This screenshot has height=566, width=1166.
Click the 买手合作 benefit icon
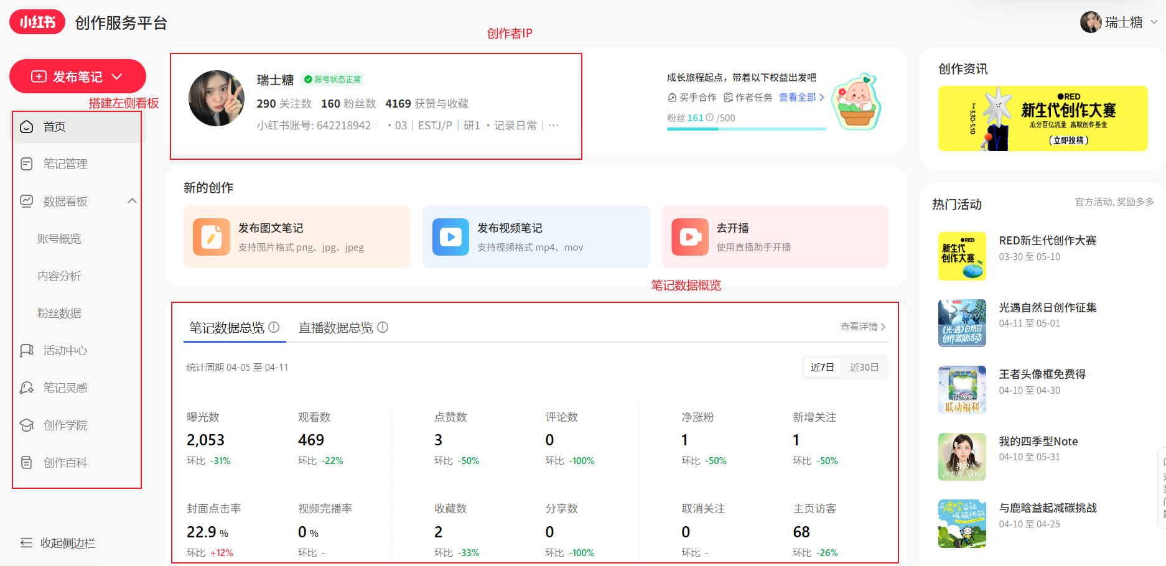click(x=672, y=98)
